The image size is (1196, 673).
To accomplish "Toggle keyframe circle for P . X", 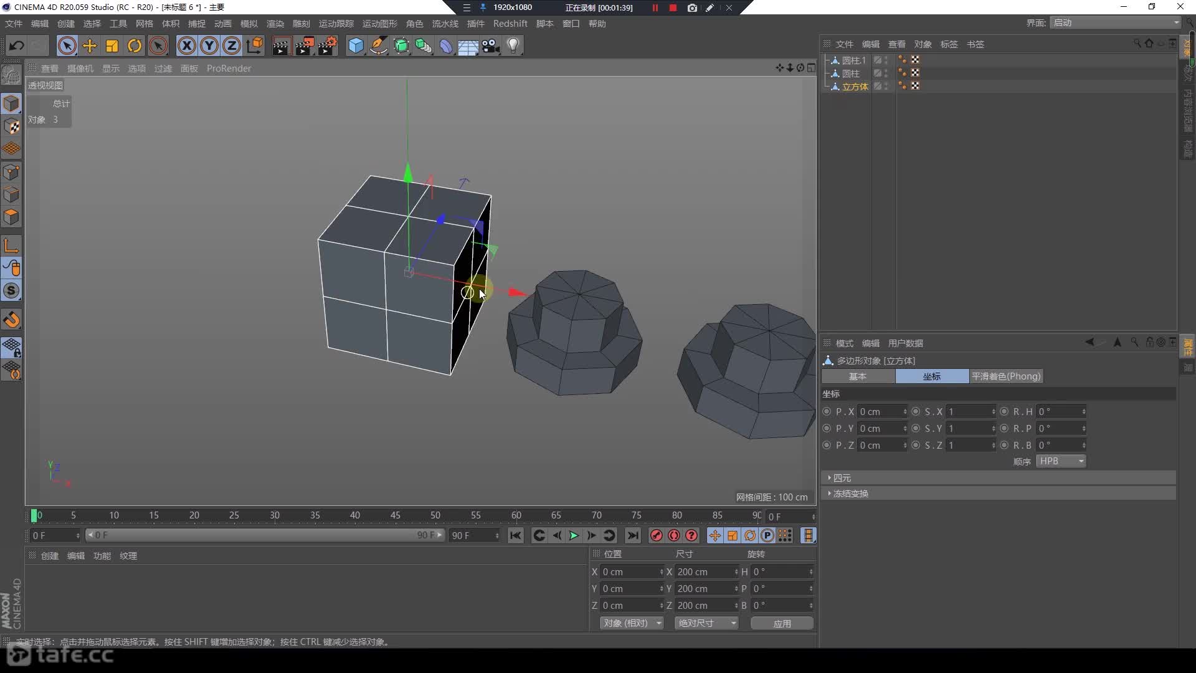I will (827, 411).
